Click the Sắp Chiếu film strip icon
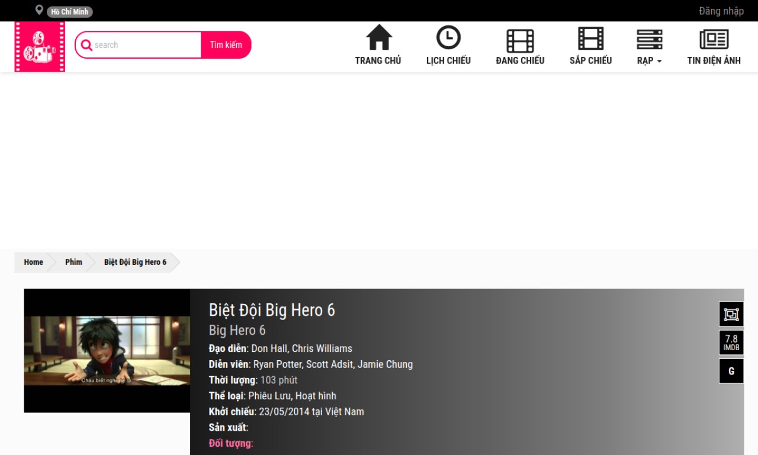 click(591, 39)
